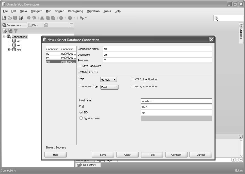Screen dimensions: 245x174
Task: Enable the Save Password checkbox
Action: [x=79, y=66]
